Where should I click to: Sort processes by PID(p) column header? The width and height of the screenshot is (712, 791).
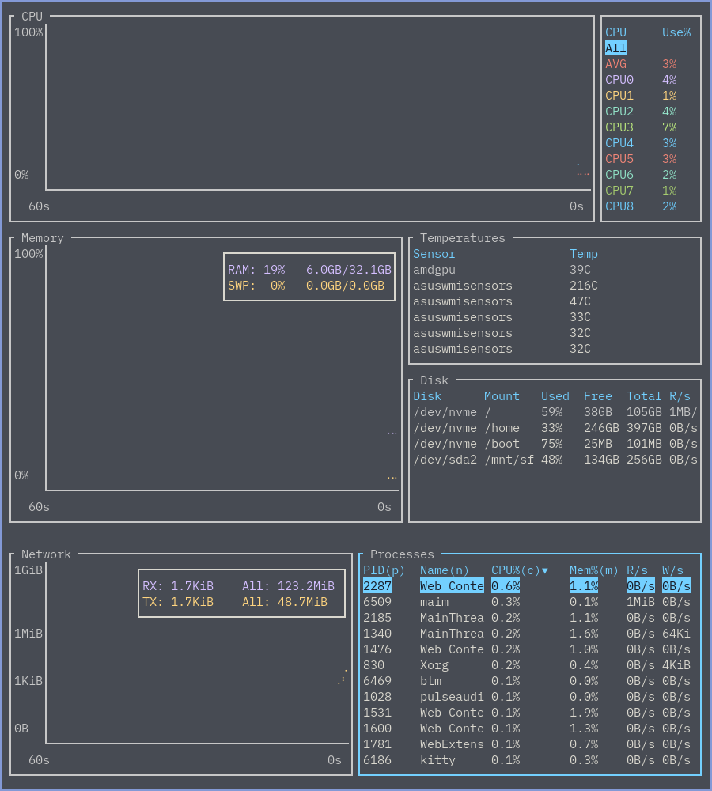tap(384, 570)
